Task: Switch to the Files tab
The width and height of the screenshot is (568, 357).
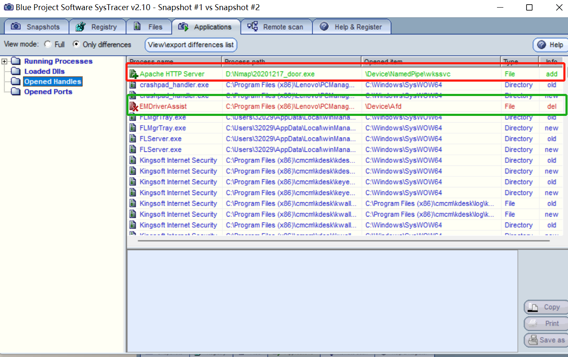Action: pyautogui.click(x=149, y=27)
